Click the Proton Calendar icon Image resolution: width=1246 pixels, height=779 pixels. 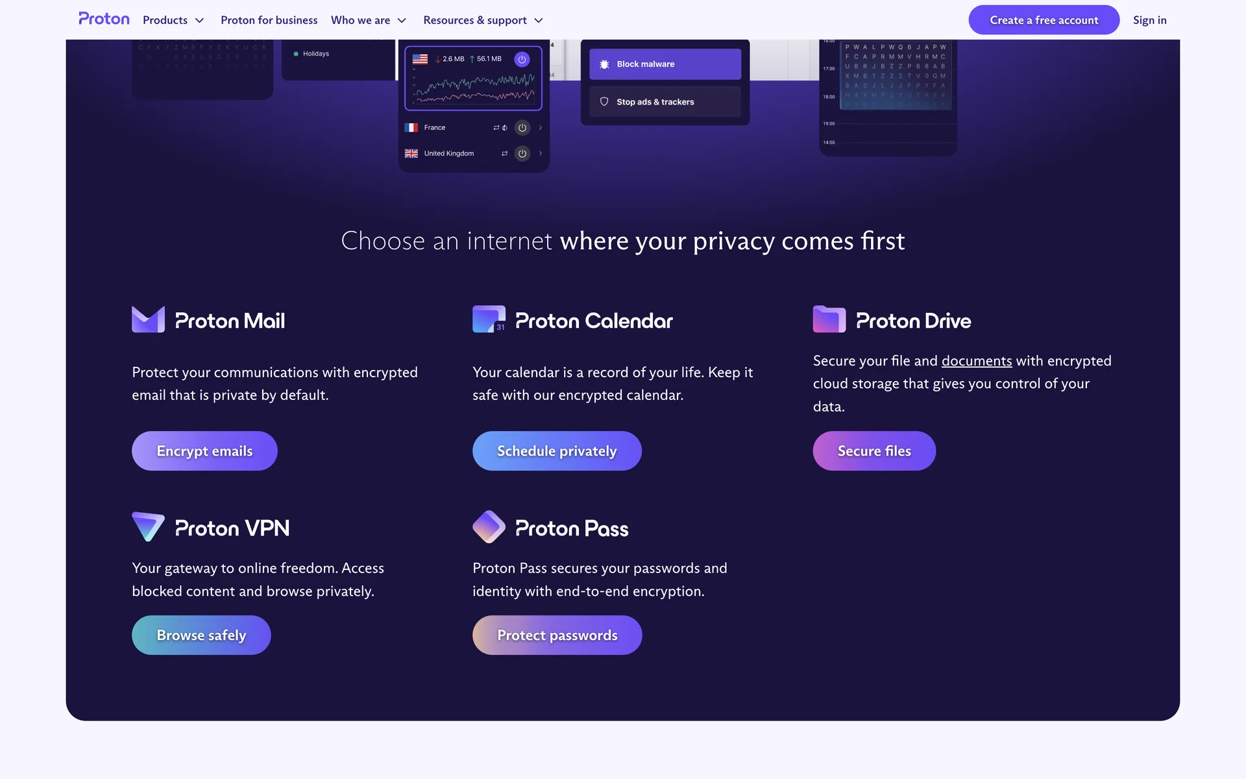pos(489,319)
